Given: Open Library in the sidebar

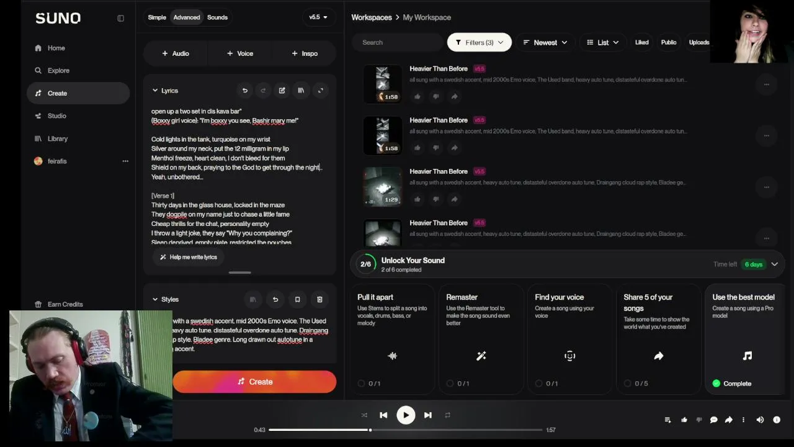Looking at the screenshot, I should pos(78,138).
